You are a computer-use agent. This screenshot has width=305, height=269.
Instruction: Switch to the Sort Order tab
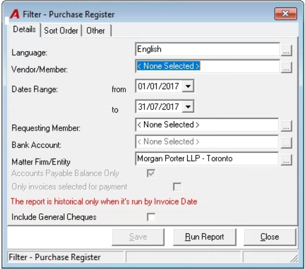click(x=61, y=31)
